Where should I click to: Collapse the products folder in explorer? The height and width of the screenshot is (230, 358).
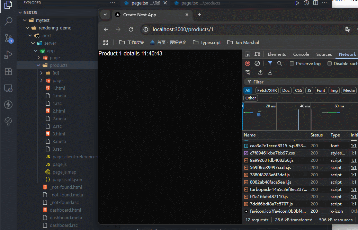tap(38, 65)
